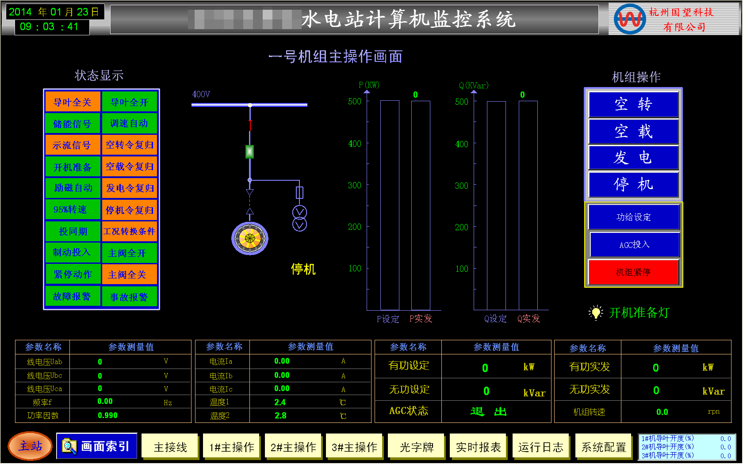This screenshot has width=743, height=464.
Task: Click the 有功设定 value field
Action: tap(485, 368)
